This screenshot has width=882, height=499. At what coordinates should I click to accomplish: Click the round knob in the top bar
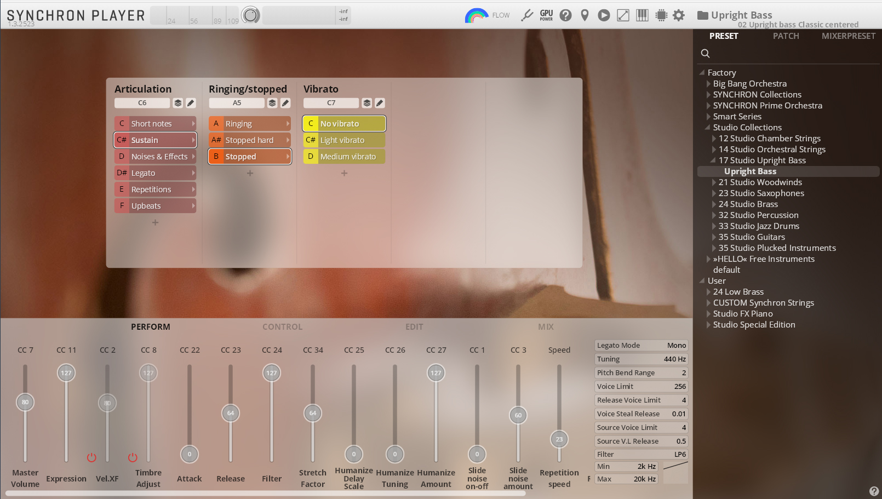(251, 15)
